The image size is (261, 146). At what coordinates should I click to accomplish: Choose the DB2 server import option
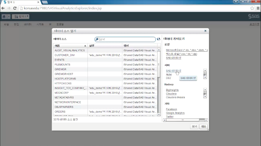coord(168,78)
